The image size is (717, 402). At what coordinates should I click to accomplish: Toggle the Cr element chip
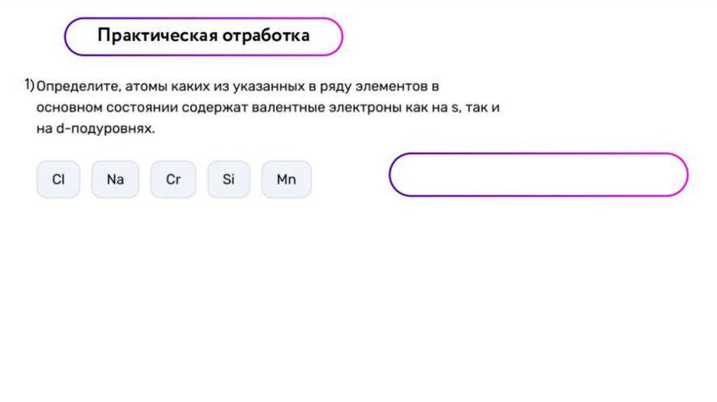[173, 179]
